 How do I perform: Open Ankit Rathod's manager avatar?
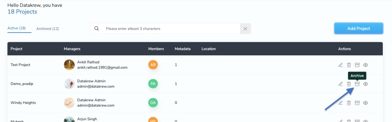click(69, 65)
